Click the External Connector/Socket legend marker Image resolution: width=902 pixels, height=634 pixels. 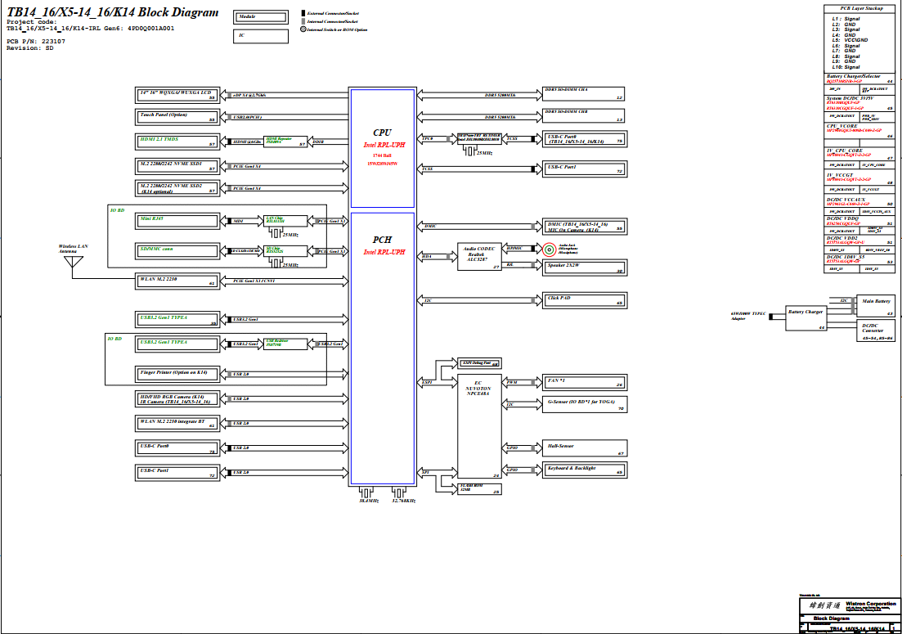[x=305, y=15]
